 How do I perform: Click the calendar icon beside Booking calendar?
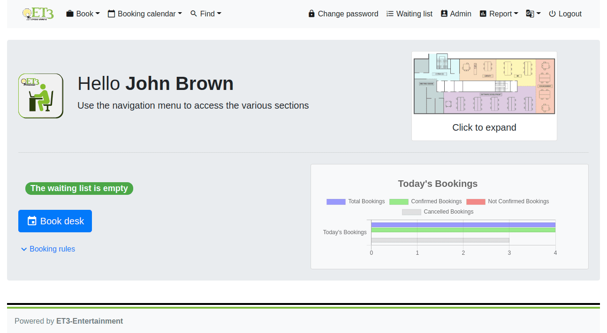coord(111,14)
